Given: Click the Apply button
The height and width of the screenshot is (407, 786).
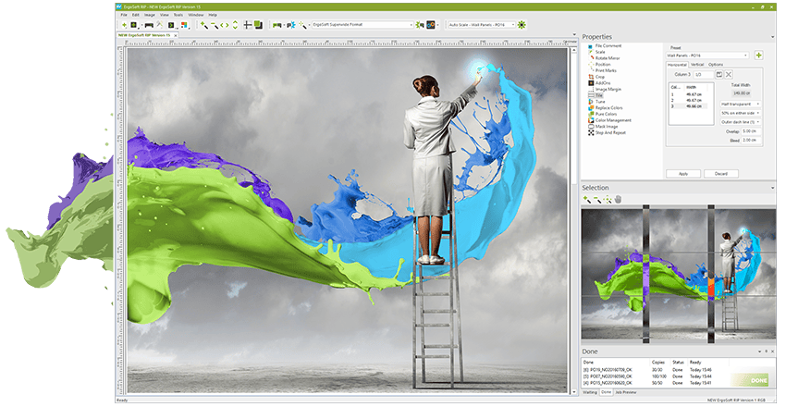Looking at the screenshot, I should (x=682, y=173).
